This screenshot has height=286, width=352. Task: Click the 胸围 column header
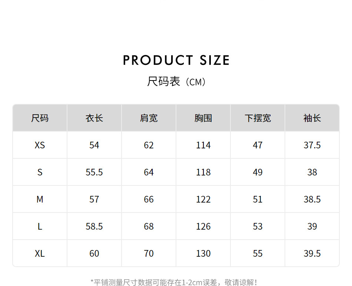(x=203, y=118)
